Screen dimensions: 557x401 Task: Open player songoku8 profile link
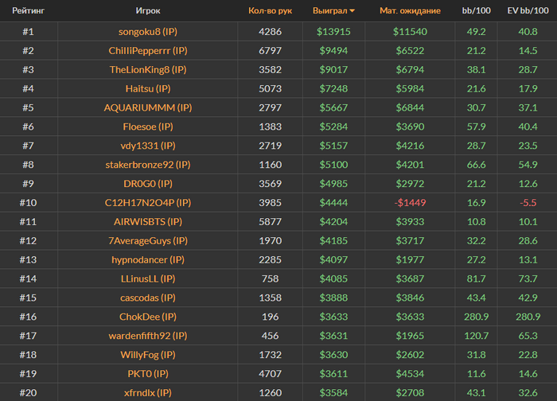tap(147, 32)
